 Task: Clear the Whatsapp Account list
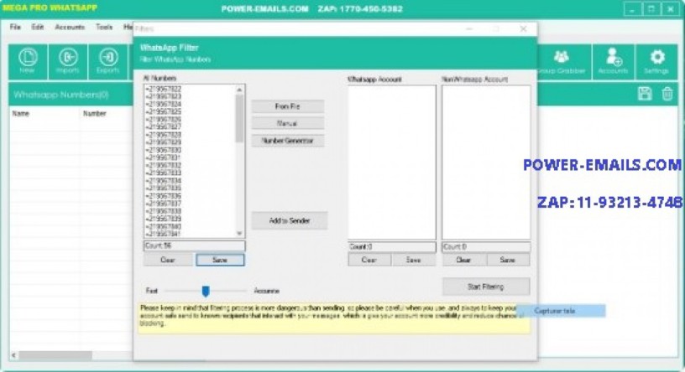(x=369, y=260)
